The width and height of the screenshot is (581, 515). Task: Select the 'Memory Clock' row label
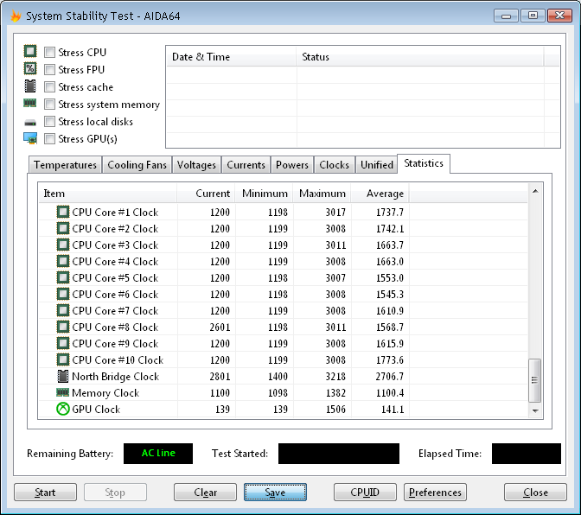click(105, 393)
